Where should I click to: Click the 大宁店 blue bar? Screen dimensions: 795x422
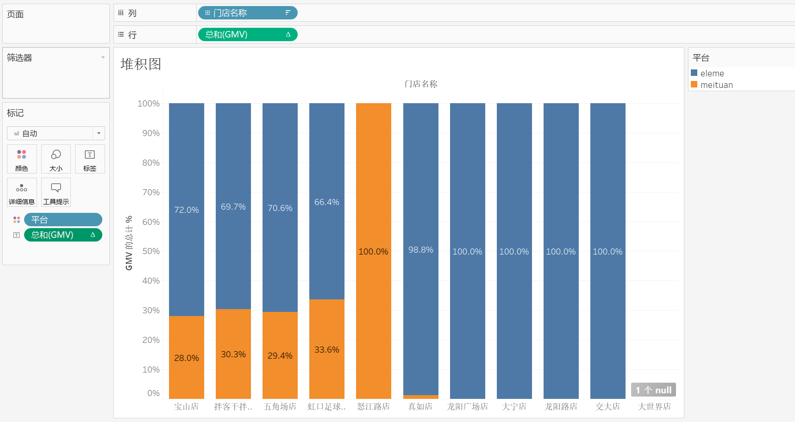[514, 251]
